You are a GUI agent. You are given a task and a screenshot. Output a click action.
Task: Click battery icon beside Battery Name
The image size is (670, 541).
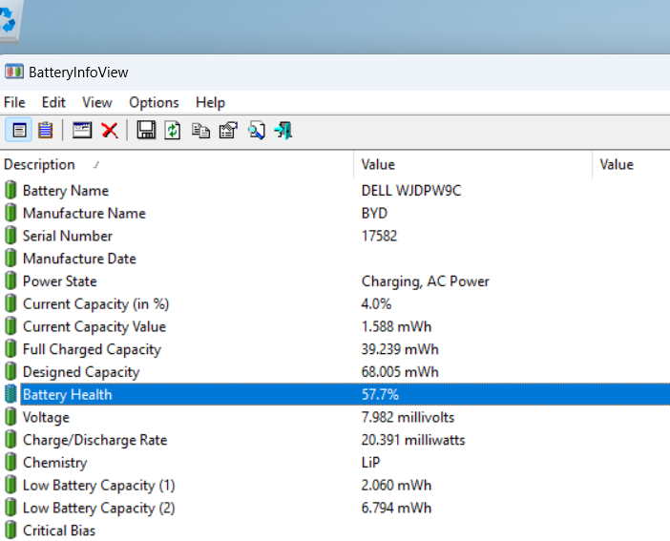coord(10,190)
